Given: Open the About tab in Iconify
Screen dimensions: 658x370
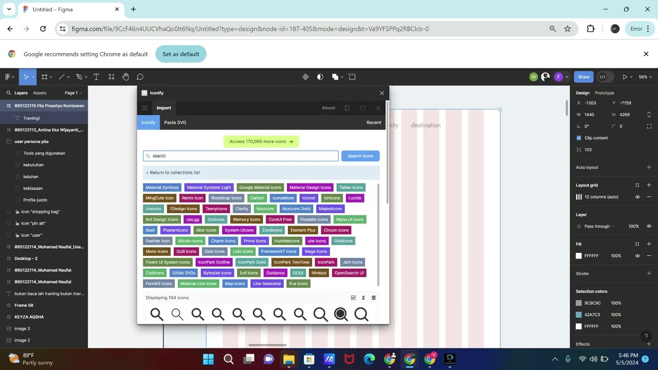Looking at the screenshot, I should 328,108.
